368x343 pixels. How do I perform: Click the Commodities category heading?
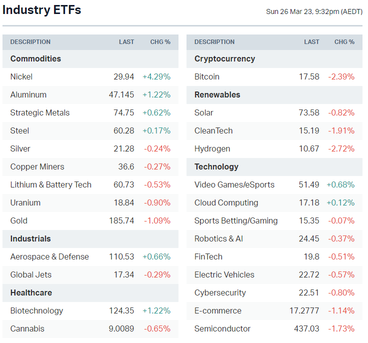[x=35, y=59]
